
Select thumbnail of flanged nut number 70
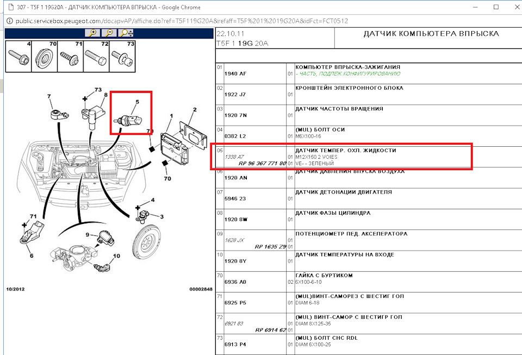(44, 56)
